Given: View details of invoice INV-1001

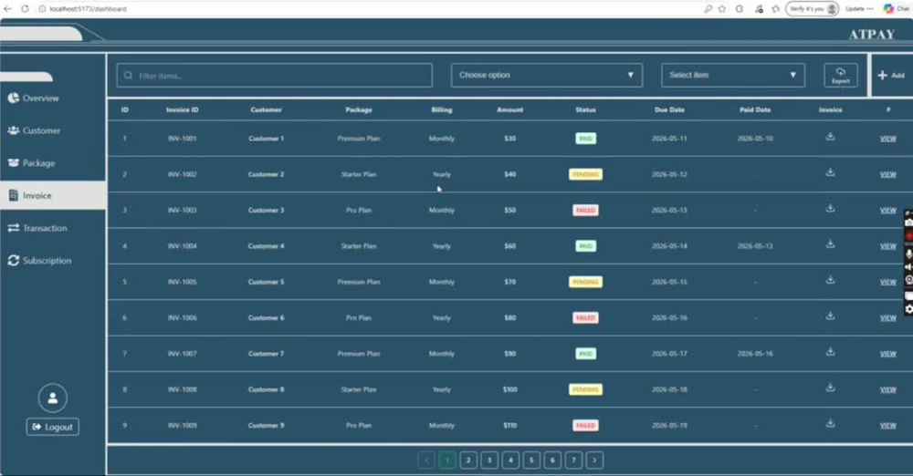Looking at the screenshot, I should point(887,139).
